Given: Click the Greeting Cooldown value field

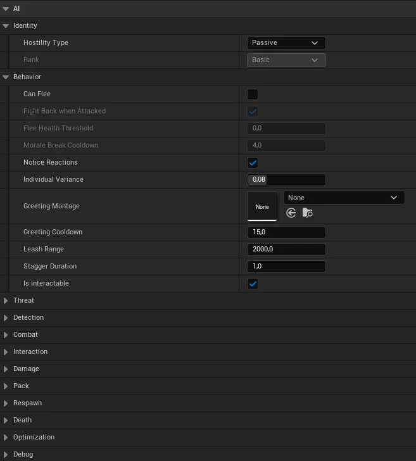Looking at the screenshot, I should tap(286, 232).
